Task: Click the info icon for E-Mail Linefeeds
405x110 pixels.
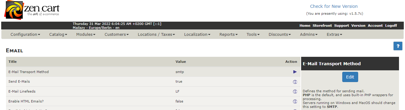Action: tap(295, 92)
